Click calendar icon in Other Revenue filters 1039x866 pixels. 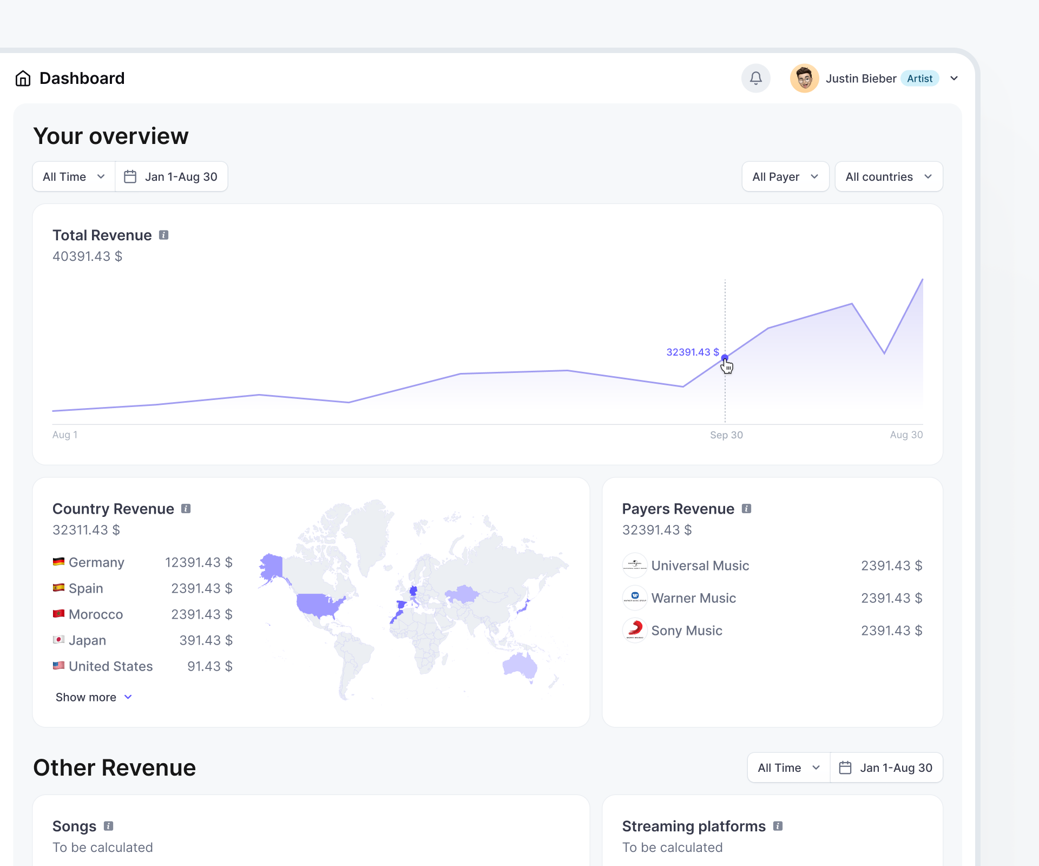pyautogui.click(x=845, y=767)
